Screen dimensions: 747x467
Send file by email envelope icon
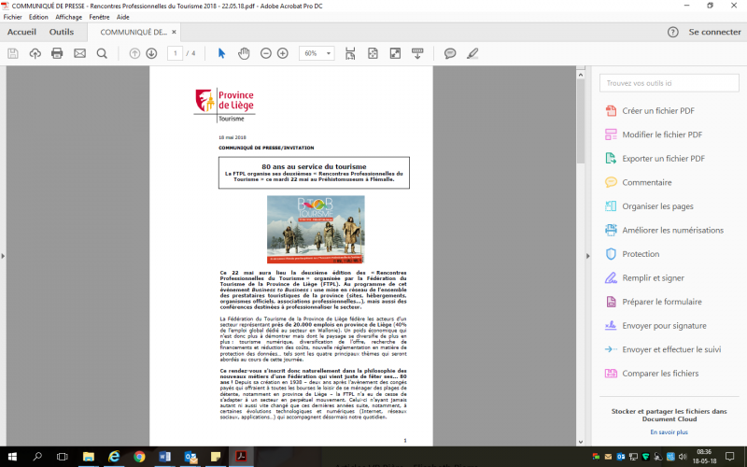click(x=79, y=53)
